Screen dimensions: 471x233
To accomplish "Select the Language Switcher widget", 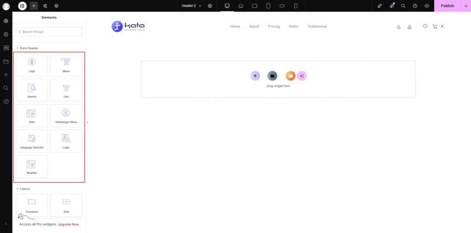I will coord(32,141).
